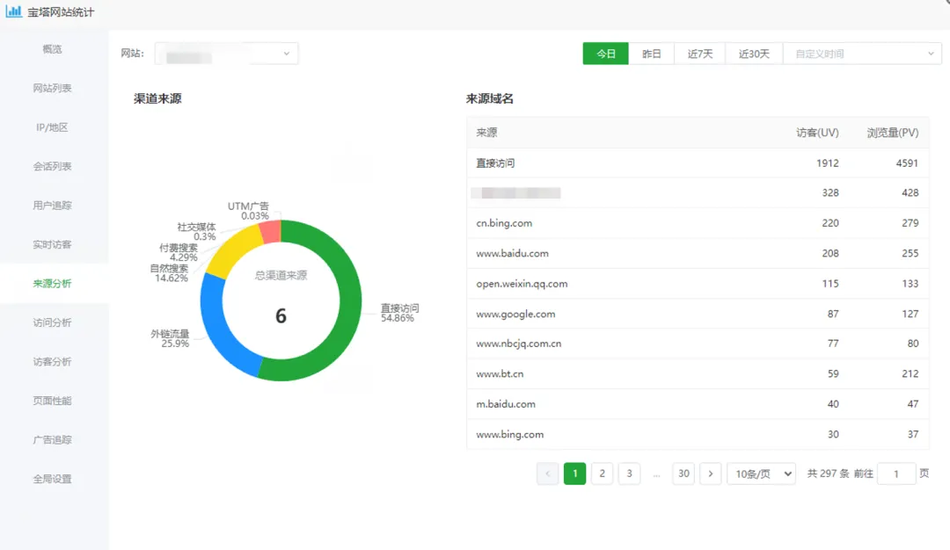
Task: Click the 社交媒体 0.3% chart label
Action: [196, 231]
